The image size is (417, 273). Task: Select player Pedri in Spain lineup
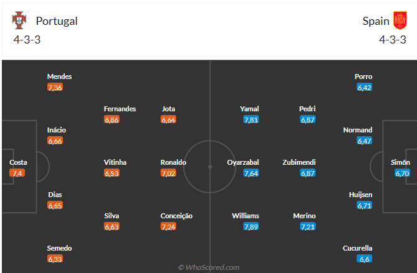coord(307,109)
